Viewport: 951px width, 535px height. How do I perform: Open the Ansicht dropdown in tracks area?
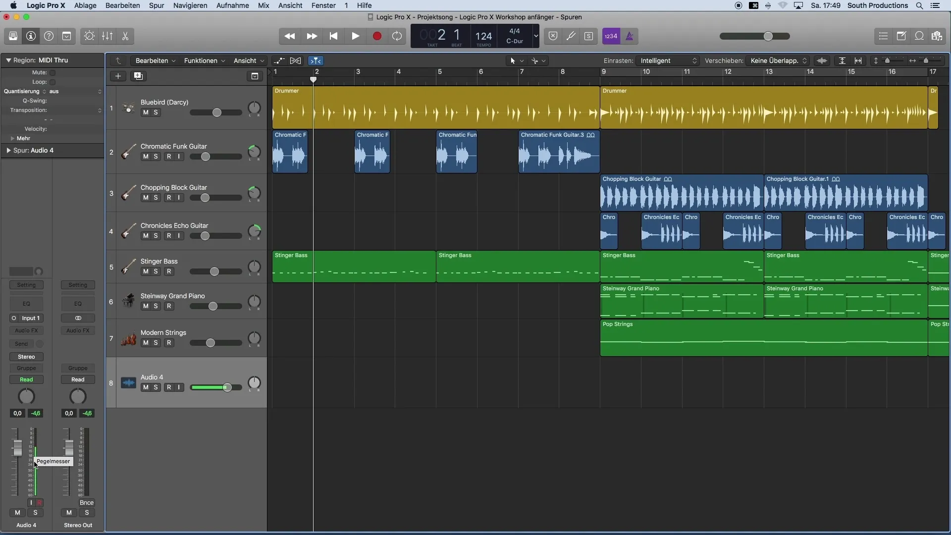pyautogui.click(x=249, y=61)
